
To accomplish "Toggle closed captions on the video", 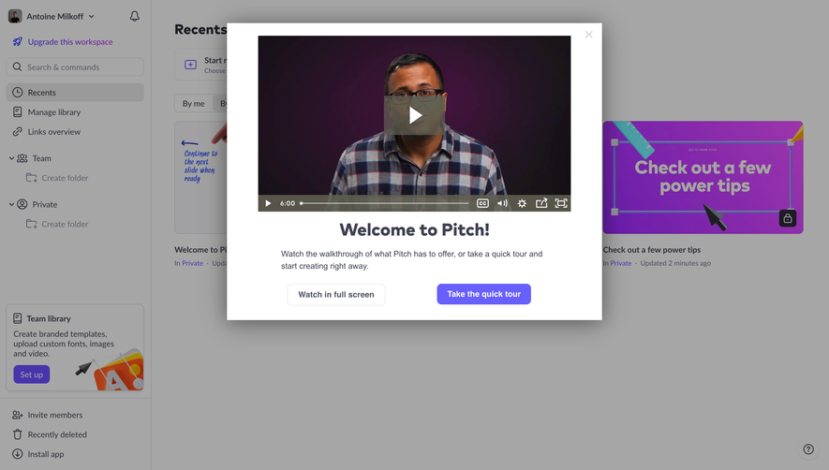I will point(482,203).
